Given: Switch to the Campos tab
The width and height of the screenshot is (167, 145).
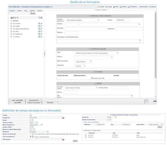Looking at the screenshot, I should click(12, 11).
